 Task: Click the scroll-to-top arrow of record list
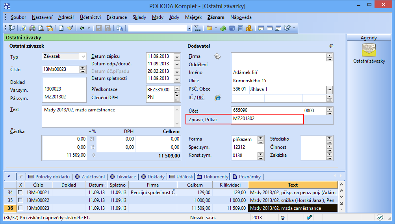[341, 185]
